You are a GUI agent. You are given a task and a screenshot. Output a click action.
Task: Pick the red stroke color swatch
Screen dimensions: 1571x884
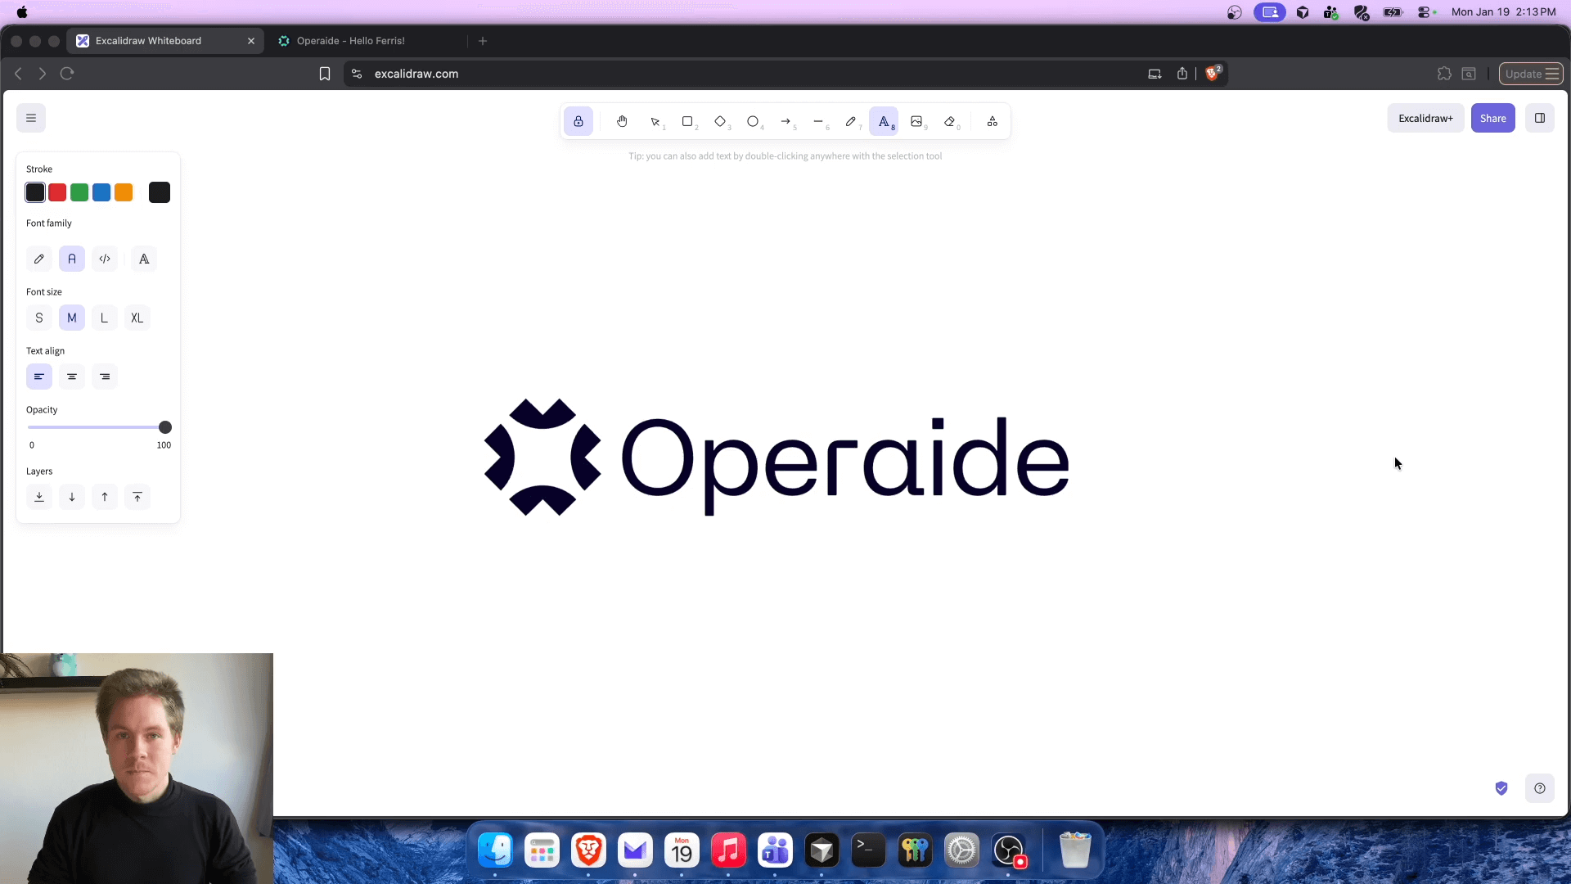click(57, 192)
